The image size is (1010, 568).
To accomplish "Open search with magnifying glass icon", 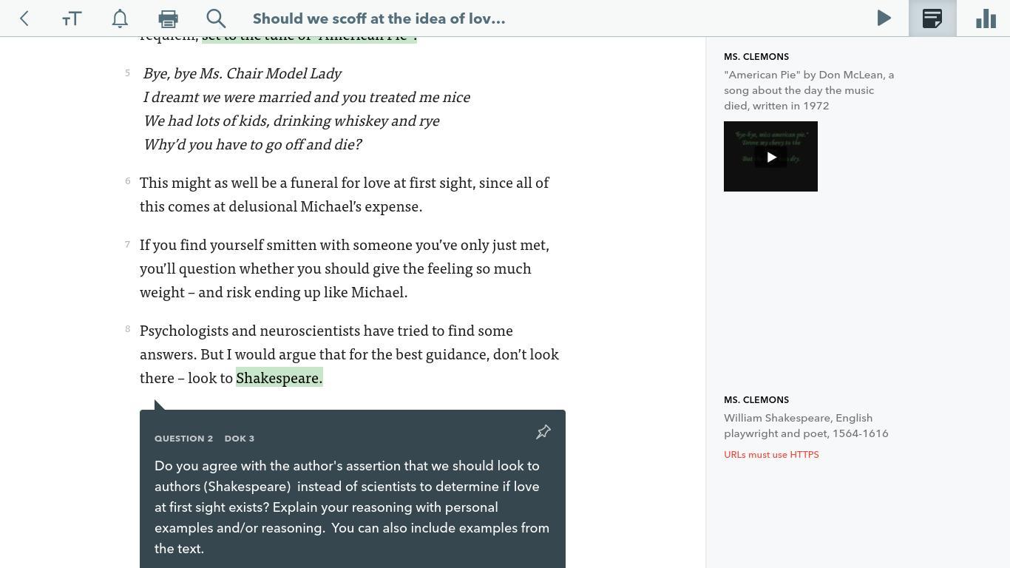I will pos(216,18).
